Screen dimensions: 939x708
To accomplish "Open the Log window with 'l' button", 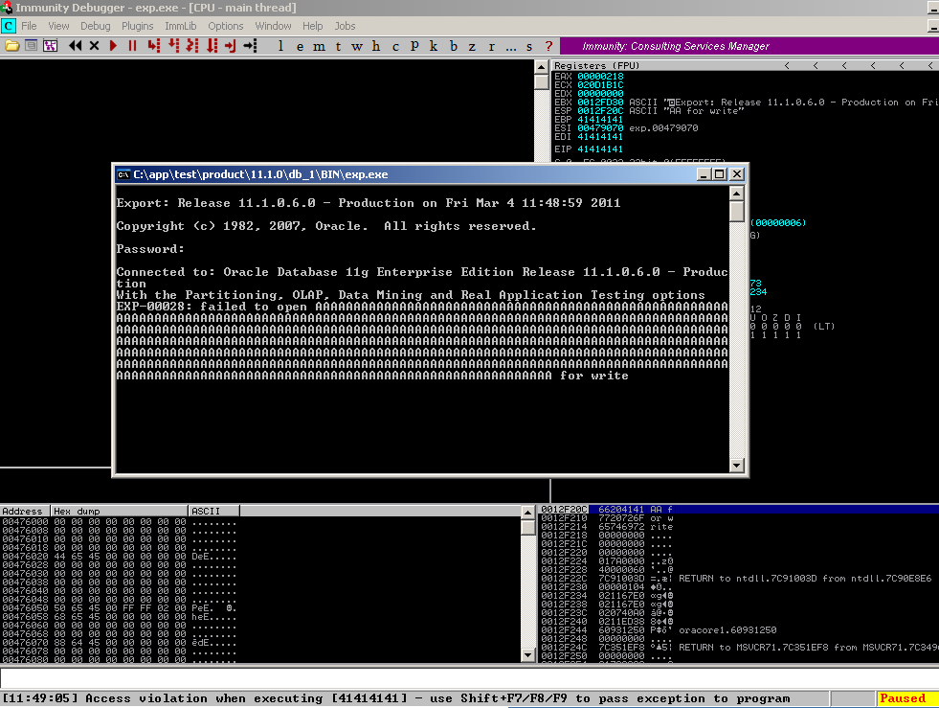I will pos(280,46).
